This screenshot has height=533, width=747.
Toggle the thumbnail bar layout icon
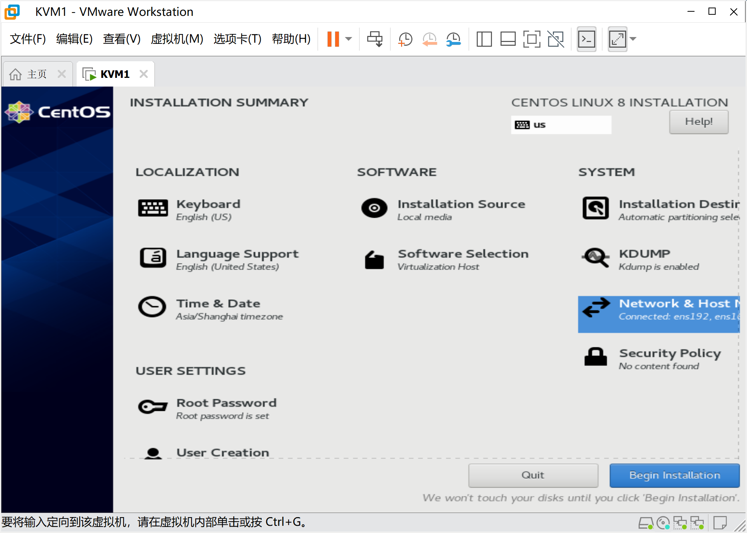pos(508,39)
